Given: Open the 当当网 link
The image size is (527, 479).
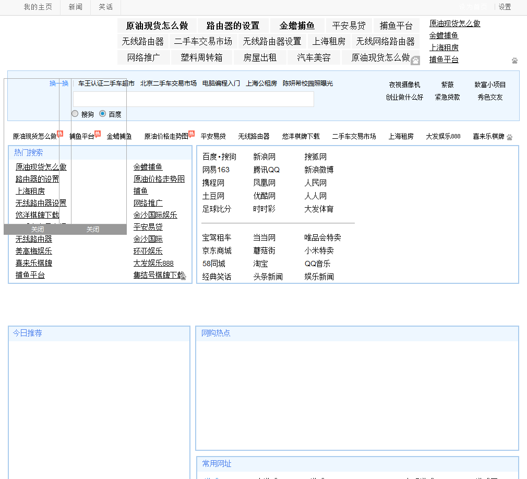Looking at the screenshot, I should (x=264, y=237).
